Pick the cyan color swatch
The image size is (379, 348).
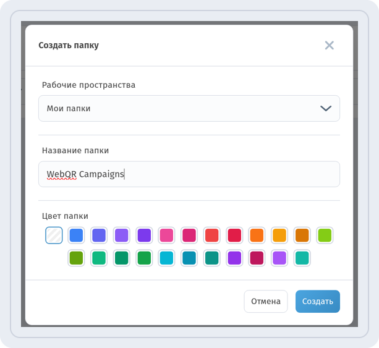click(x=166, y=258)
